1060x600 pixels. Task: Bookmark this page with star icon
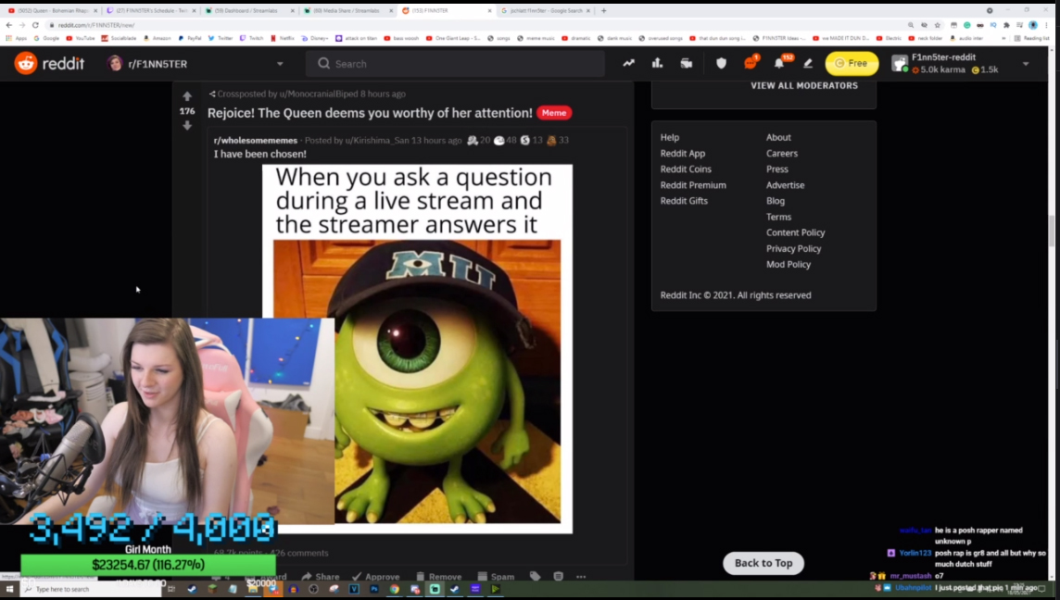[938, 25]
